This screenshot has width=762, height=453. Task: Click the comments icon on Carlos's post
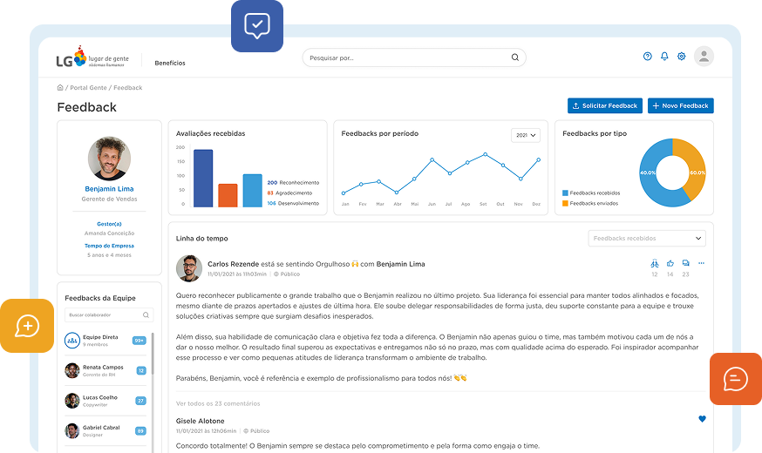tap(686, 263)
